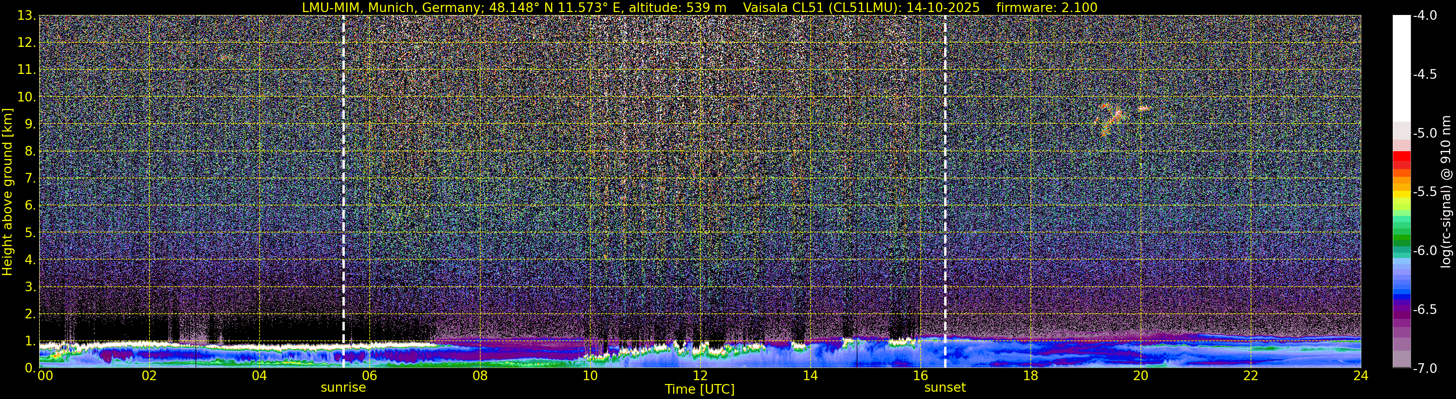Click the time axis tick "06"

pyautogui.click(x=369, y=376)
